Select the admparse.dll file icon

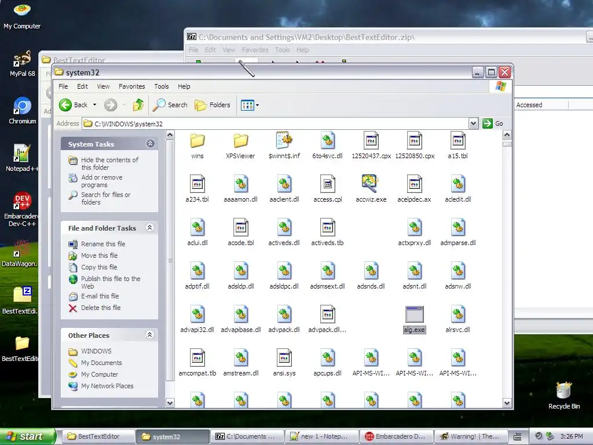tap(458, 228)
